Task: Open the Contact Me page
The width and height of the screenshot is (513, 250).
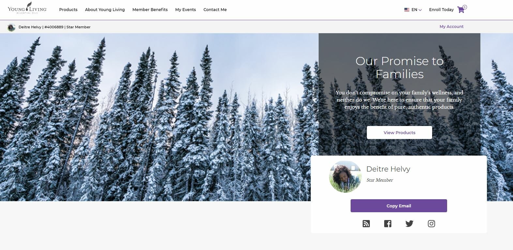Action: coord(215,10)
